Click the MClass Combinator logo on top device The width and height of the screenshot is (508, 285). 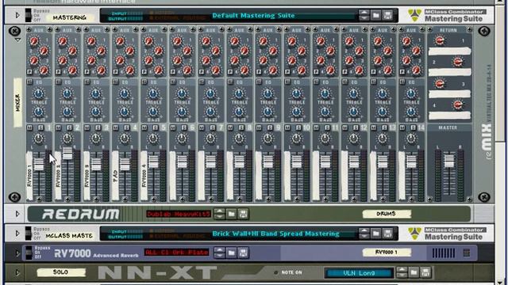[x=414, y=15]
